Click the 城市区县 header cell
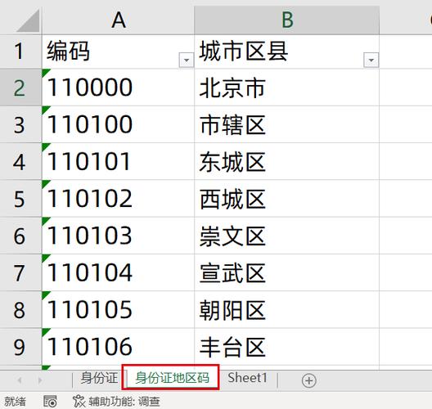 click(x=286, y=52)
